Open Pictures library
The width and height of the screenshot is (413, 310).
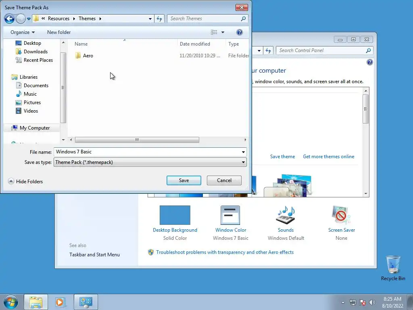click(x=32, y=102)
